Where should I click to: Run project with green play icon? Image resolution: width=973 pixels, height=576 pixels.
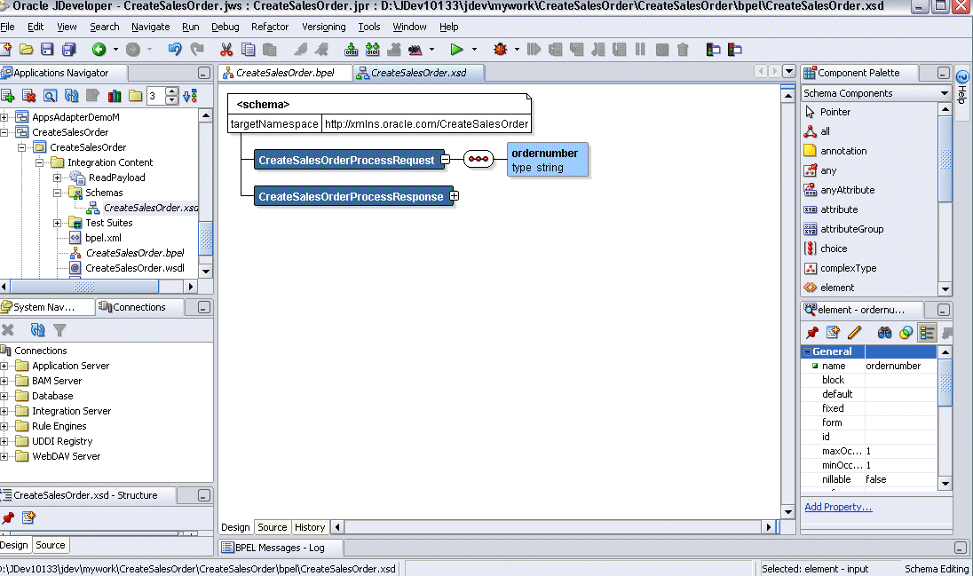coord(456,49)
